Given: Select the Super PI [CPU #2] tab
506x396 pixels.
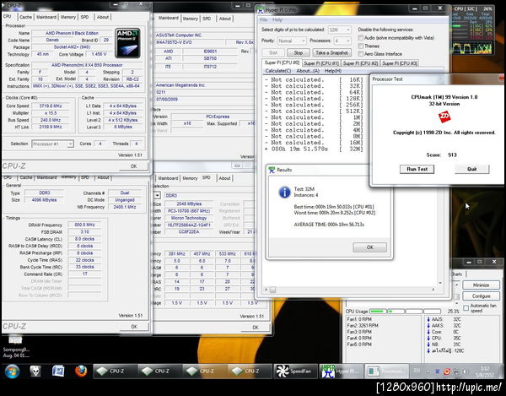Looking at the screenshot, I should (360, 63).
